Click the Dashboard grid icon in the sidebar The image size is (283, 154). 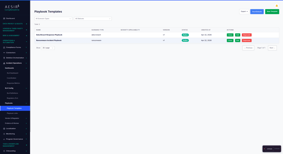4,18
